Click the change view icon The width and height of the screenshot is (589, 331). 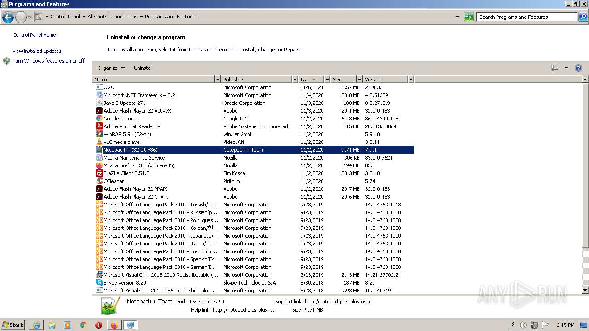click(555, 68)
